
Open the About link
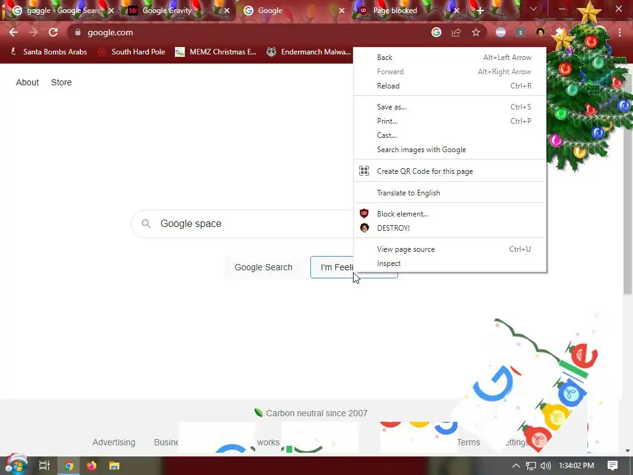(x=27, y=82)
